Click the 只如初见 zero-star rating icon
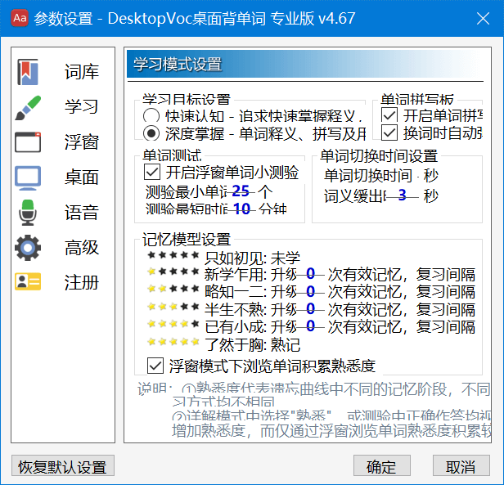 tap(173, 255)
